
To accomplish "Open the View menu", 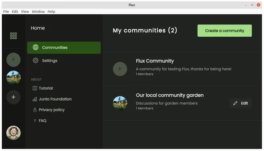I will [25, 11].
